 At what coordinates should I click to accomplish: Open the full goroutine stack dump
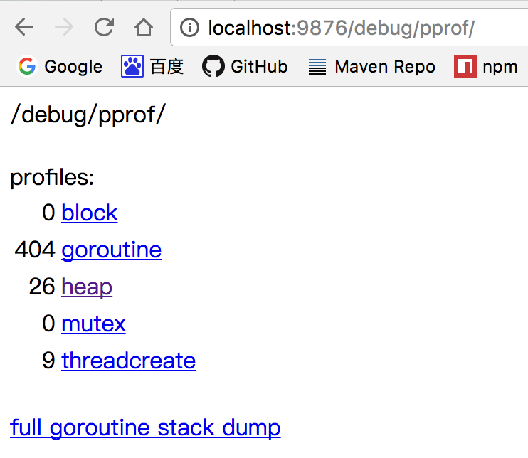pos(145,427)
